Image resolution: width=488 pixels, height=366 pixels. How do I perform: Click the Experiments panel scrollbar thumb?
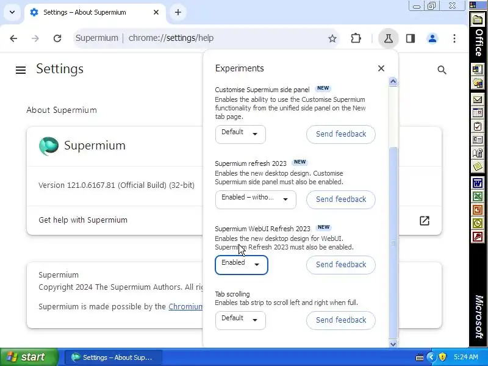coord(393,243)
